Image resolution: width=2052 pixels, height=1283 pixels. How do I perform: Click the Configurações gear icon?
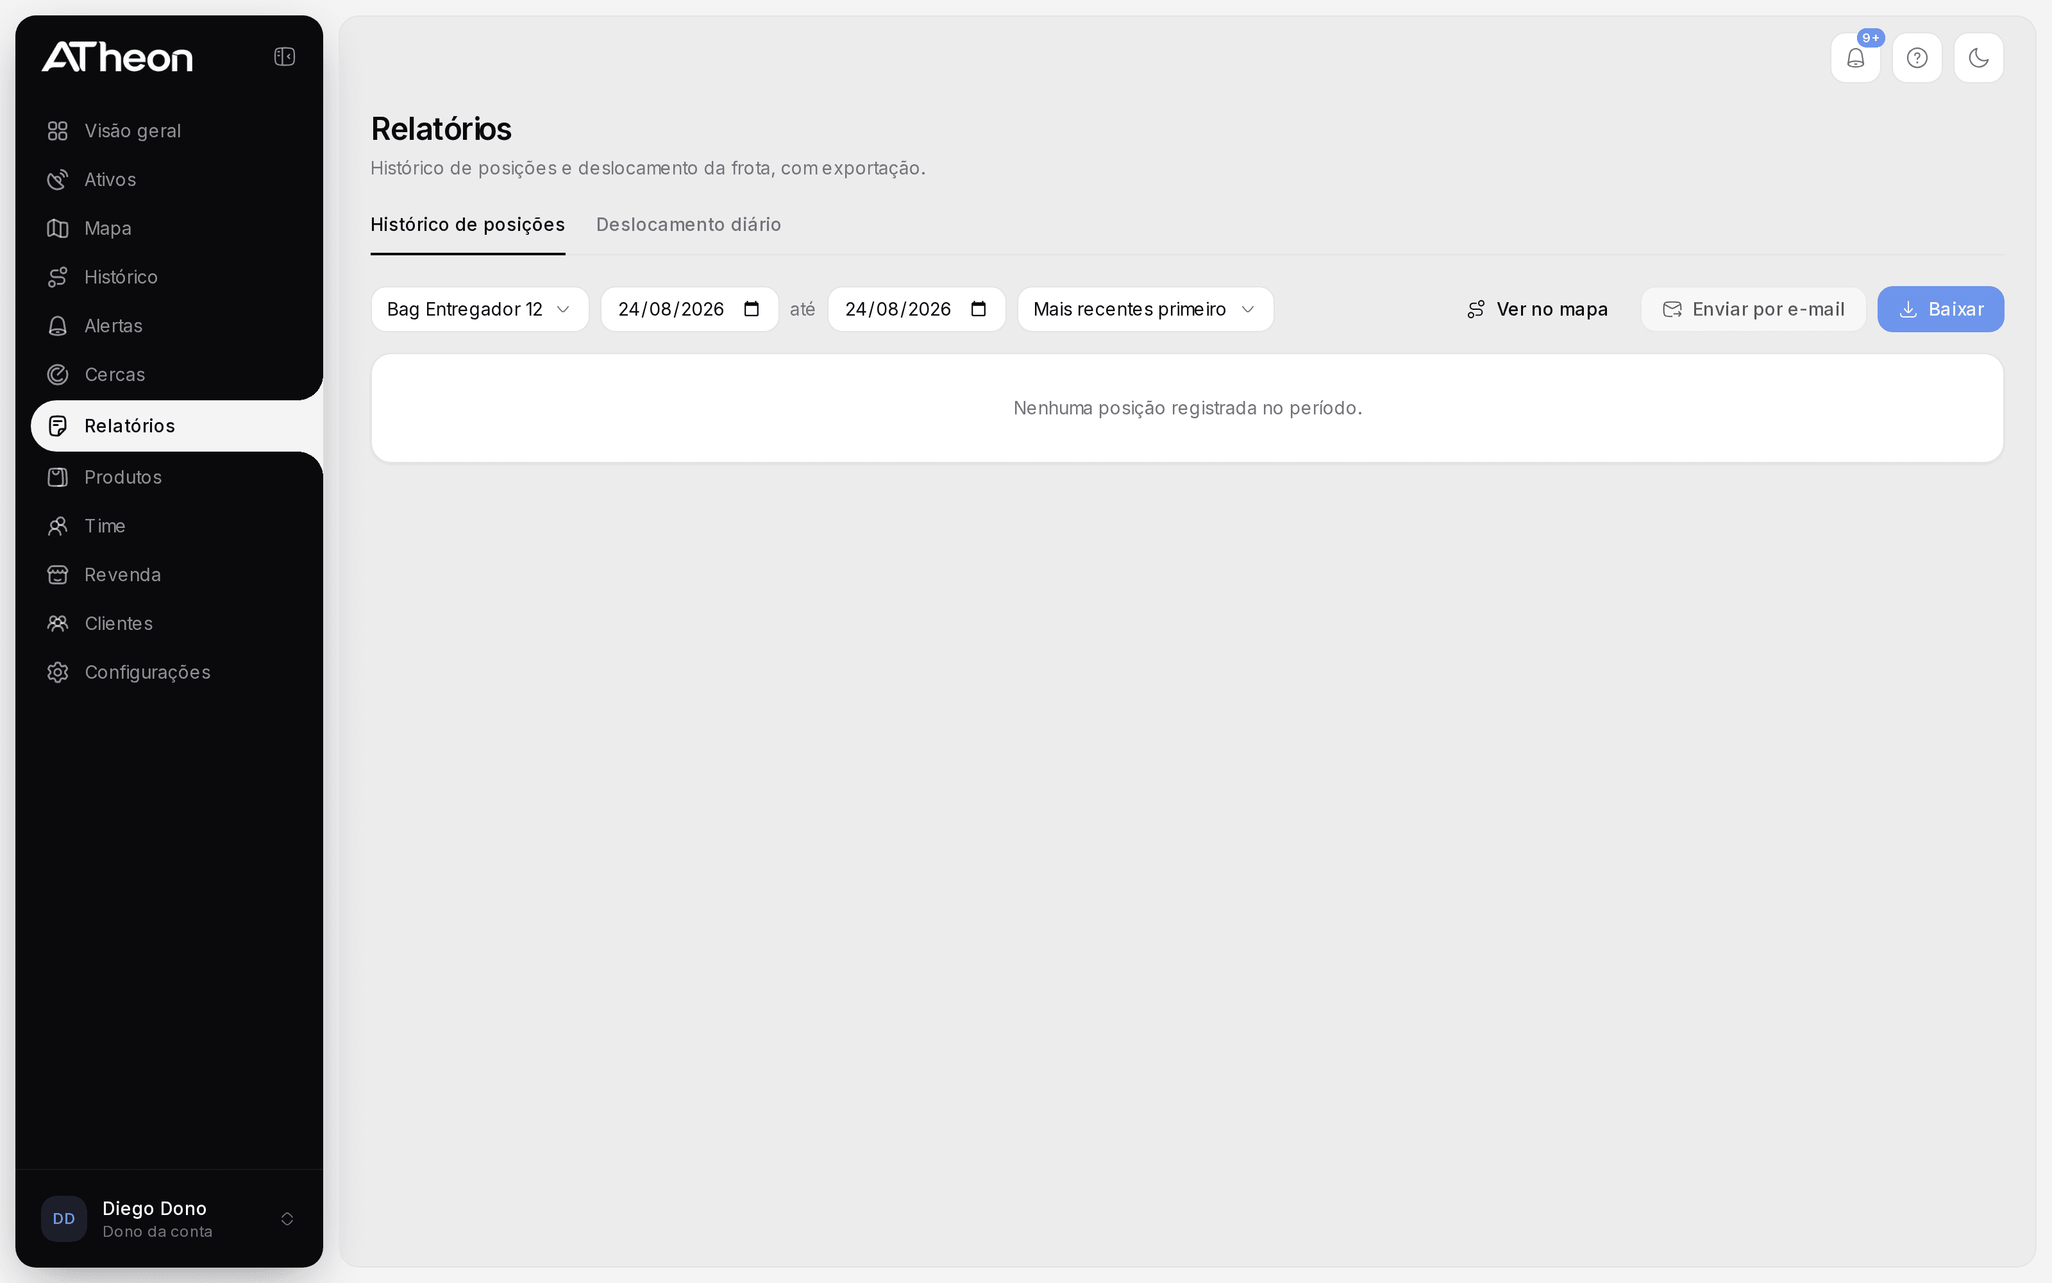point(58,672)
